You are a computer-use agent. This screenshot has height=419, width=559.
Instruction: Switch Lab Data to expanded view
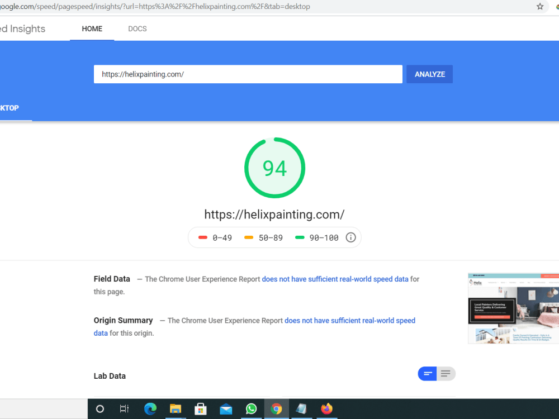(446, 374)
